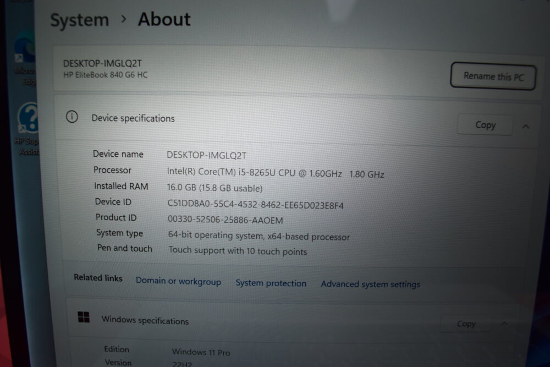Click the Product ID label
The image size is (550, 367).
click(116, 217)
